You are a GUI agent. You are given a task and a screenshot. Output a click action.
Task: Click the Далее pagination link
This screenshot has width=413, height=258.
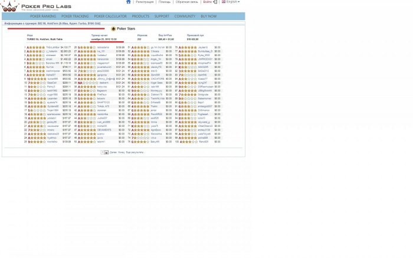pyautogui.click(x=113, y=152)
